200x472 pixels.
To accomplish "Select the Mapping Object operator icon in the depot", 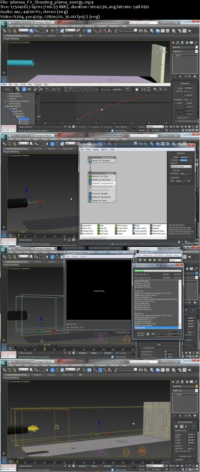I will click(x=151, y=231).
